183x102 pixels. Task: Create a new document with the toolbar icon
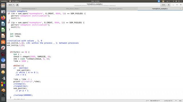pyautogui.click(x=17, y=5)
